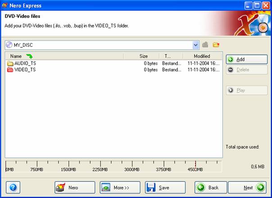
Task: Go up one folder level icon
Action: click(205, 45)
